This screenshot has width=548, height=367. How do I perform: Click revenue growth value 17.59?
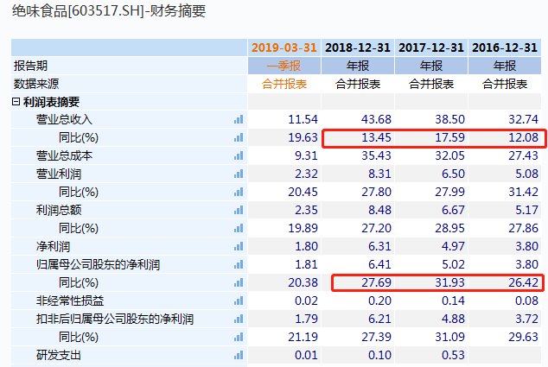(x=449, y=137)
